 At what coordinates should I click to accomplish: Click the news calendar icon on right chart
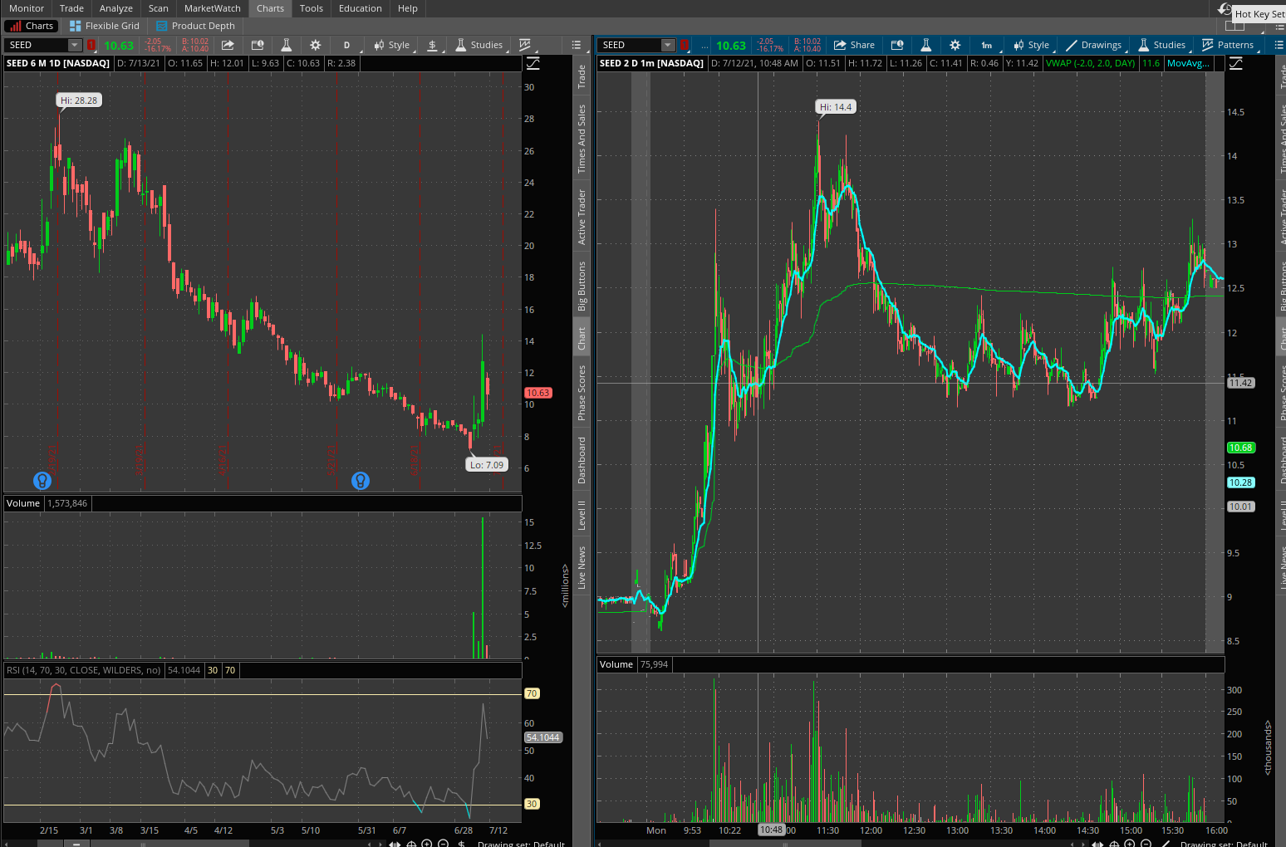[x=897, y=45]
